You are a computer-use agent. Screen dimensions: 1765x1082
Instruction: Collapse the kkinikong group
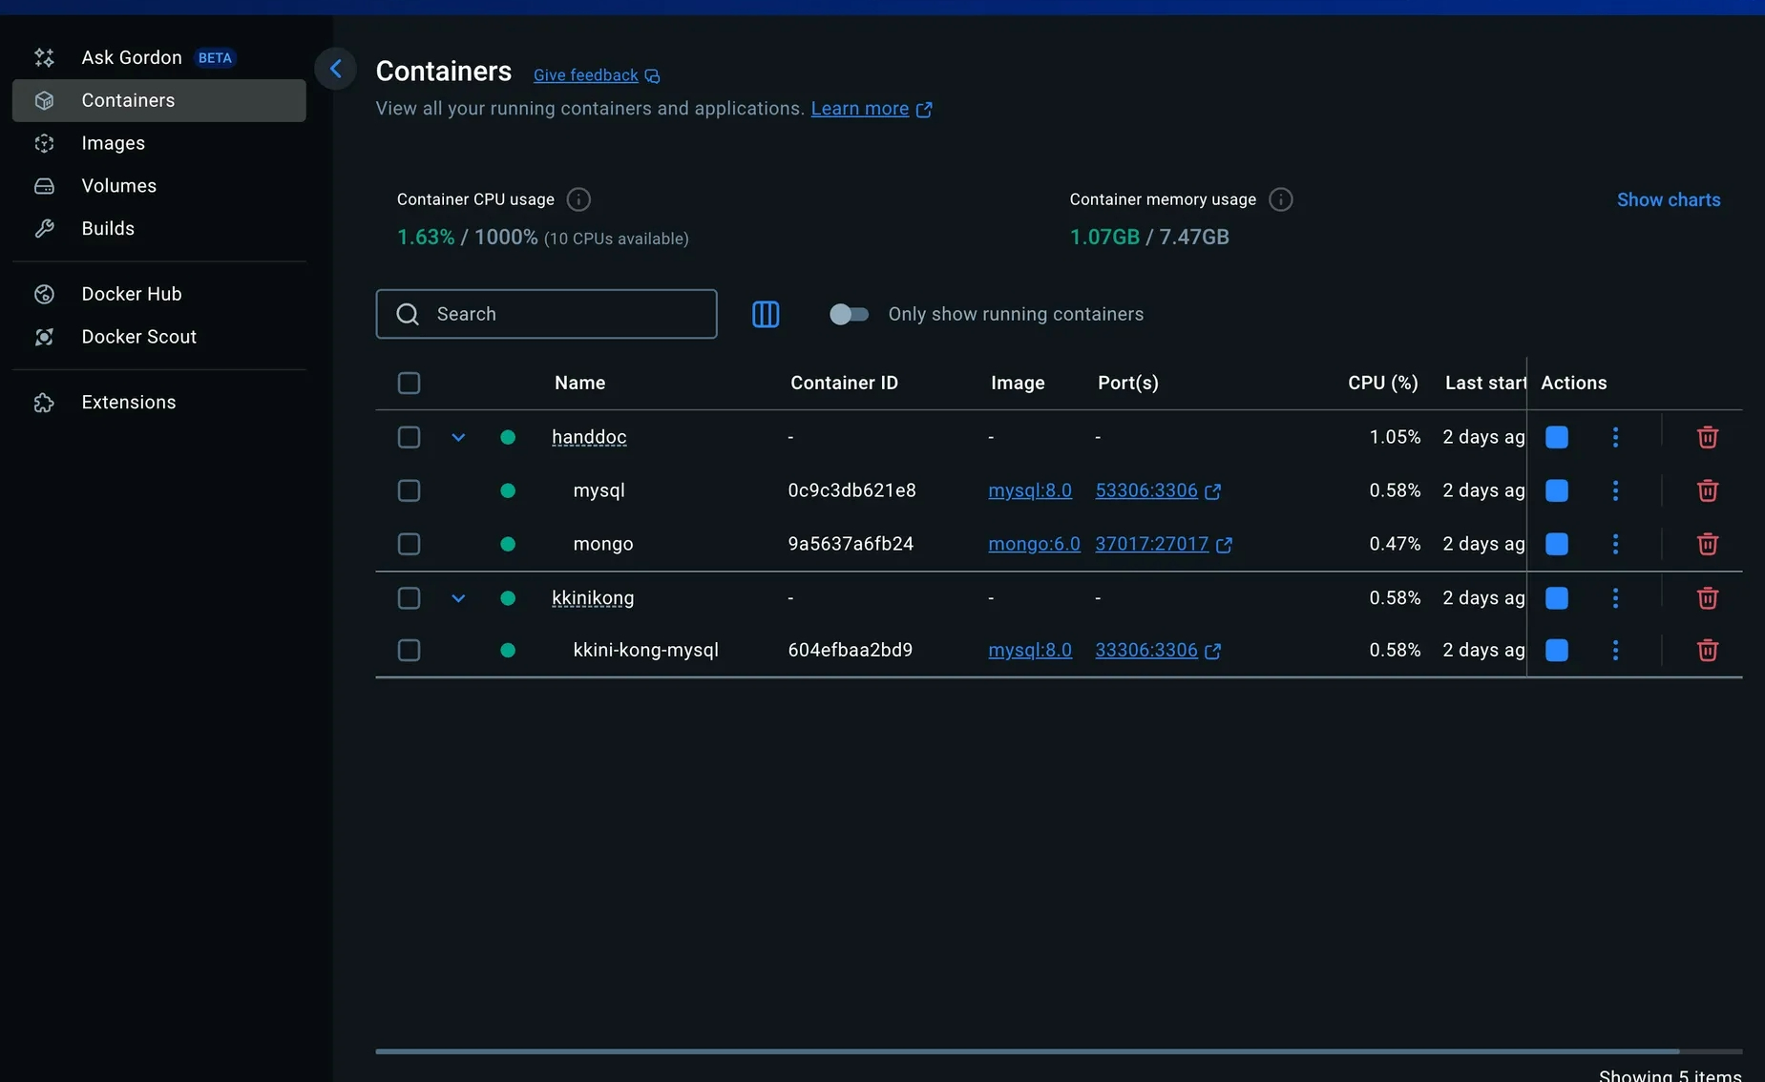(x=458, y=598)
